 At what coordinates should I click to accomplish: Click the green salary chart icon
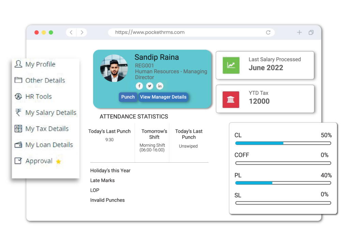tap(231, 65)
